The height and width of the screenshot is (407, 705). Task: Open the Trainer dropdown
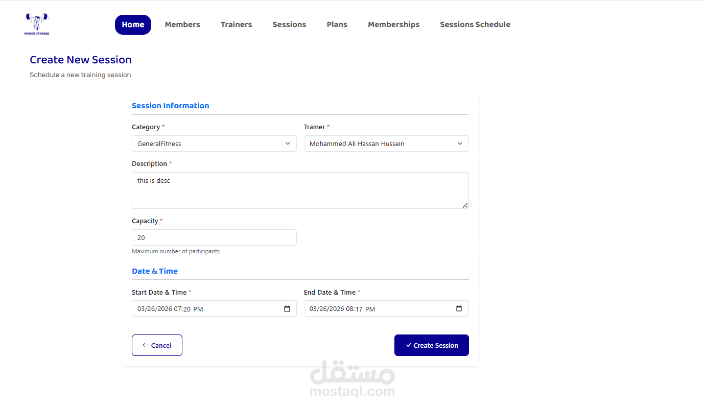pyautogui.click(x=386, y=143)
